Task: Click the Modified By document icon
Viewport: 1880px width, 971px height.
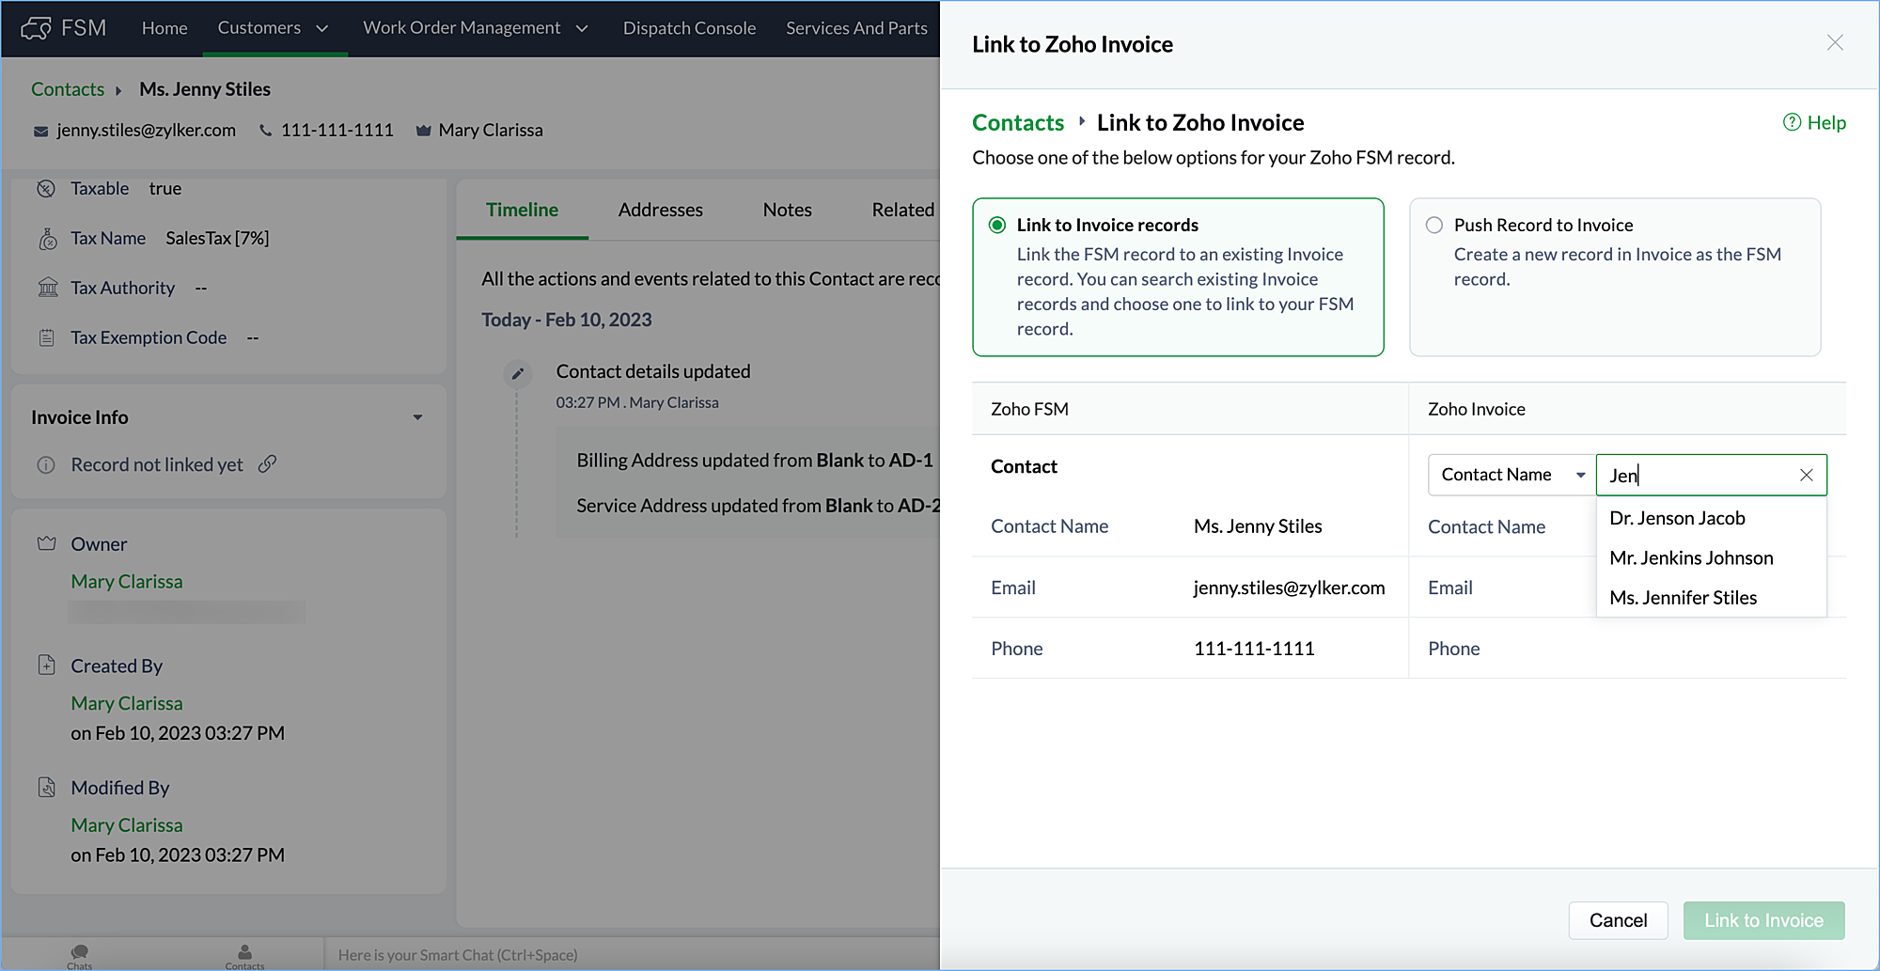Action: tap(47, 788)
